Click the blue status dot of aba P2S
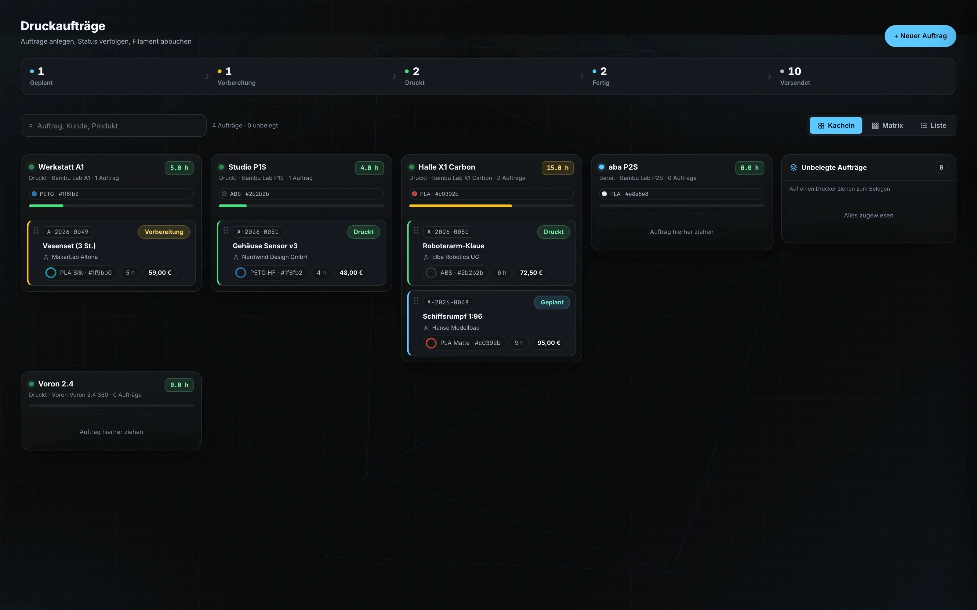The image size is (977, 610). (x=601, y=167)
